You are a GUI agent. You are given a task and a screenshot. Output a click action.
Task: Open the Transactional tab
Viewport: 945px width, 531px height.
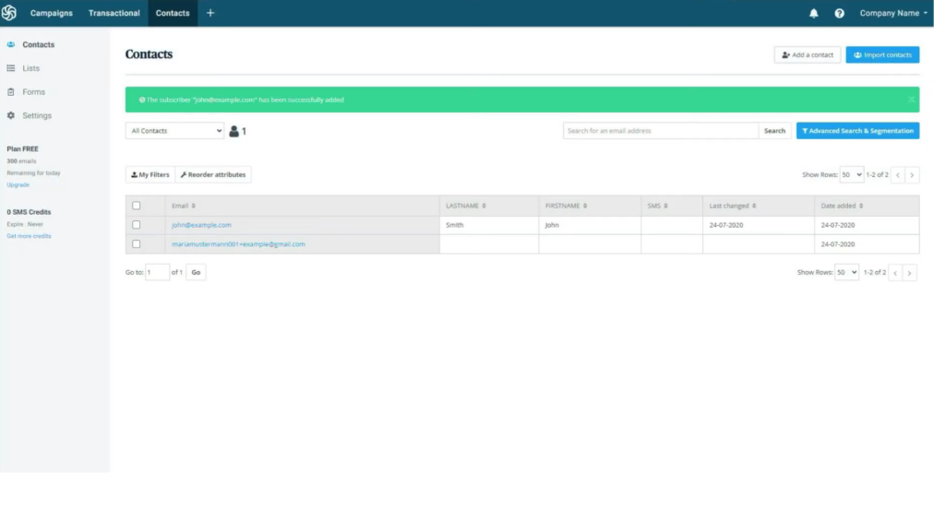point(114,13)
